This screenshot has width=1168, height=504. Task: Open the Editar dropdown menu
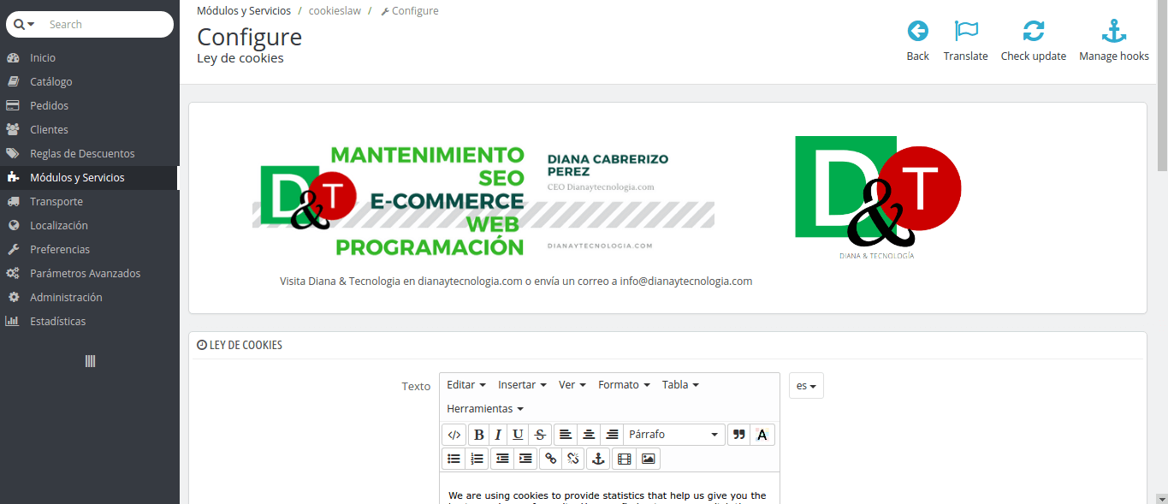pos(466,385)
